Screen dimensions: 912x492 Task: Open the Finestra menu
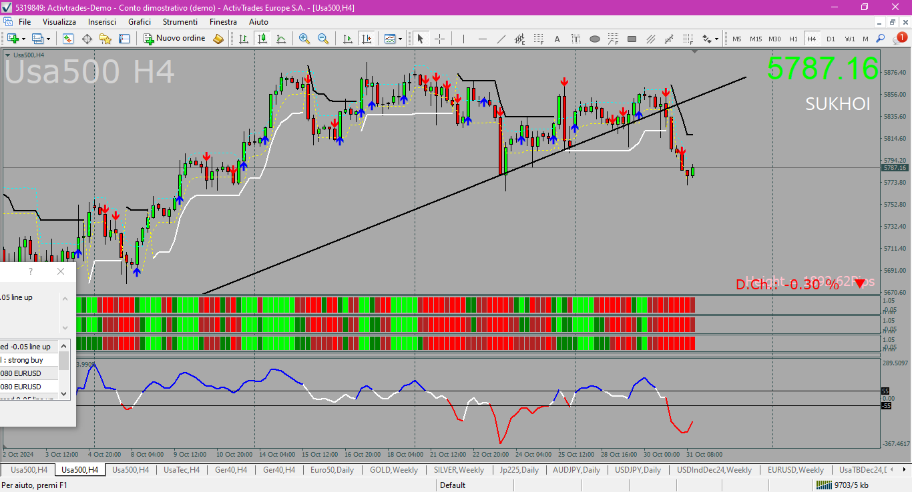[x=223, y=22]
